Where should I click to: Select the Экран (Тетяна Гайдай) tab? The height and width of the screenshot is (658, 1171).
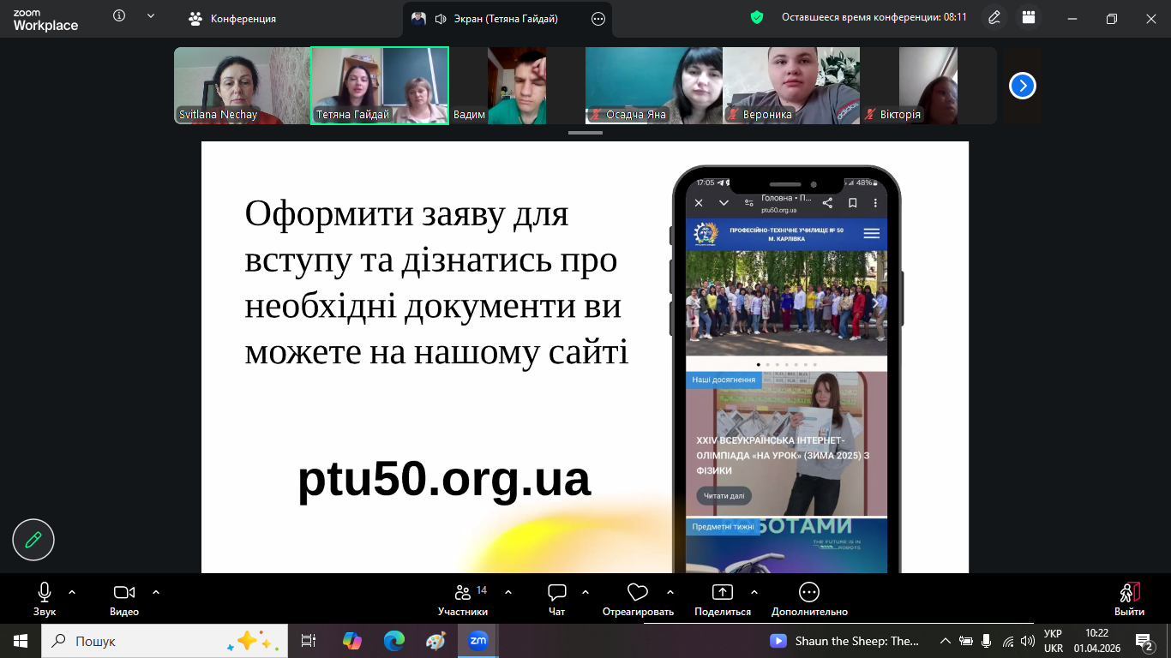tap(497, 19)
